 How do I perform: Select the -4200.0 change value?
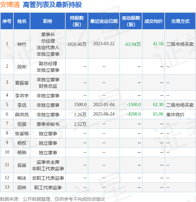(x=134, y=114)
